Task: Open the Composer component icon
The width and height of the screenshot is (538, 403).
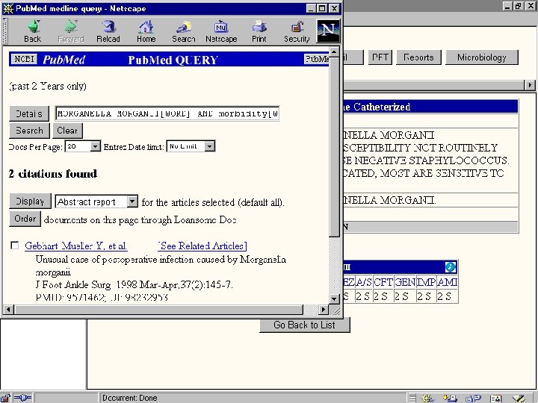Action: 519,399
